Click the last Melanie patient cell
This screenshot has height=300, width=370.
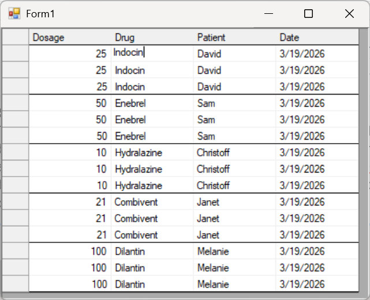pos(234,284)
